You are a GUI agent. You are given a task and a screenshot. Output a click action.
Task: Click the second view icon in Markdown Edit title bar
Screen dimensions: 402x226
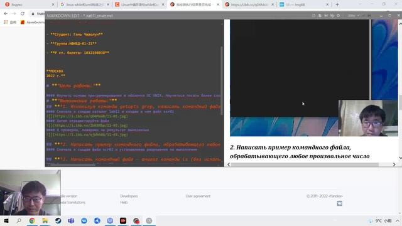(x=320, y=16)
